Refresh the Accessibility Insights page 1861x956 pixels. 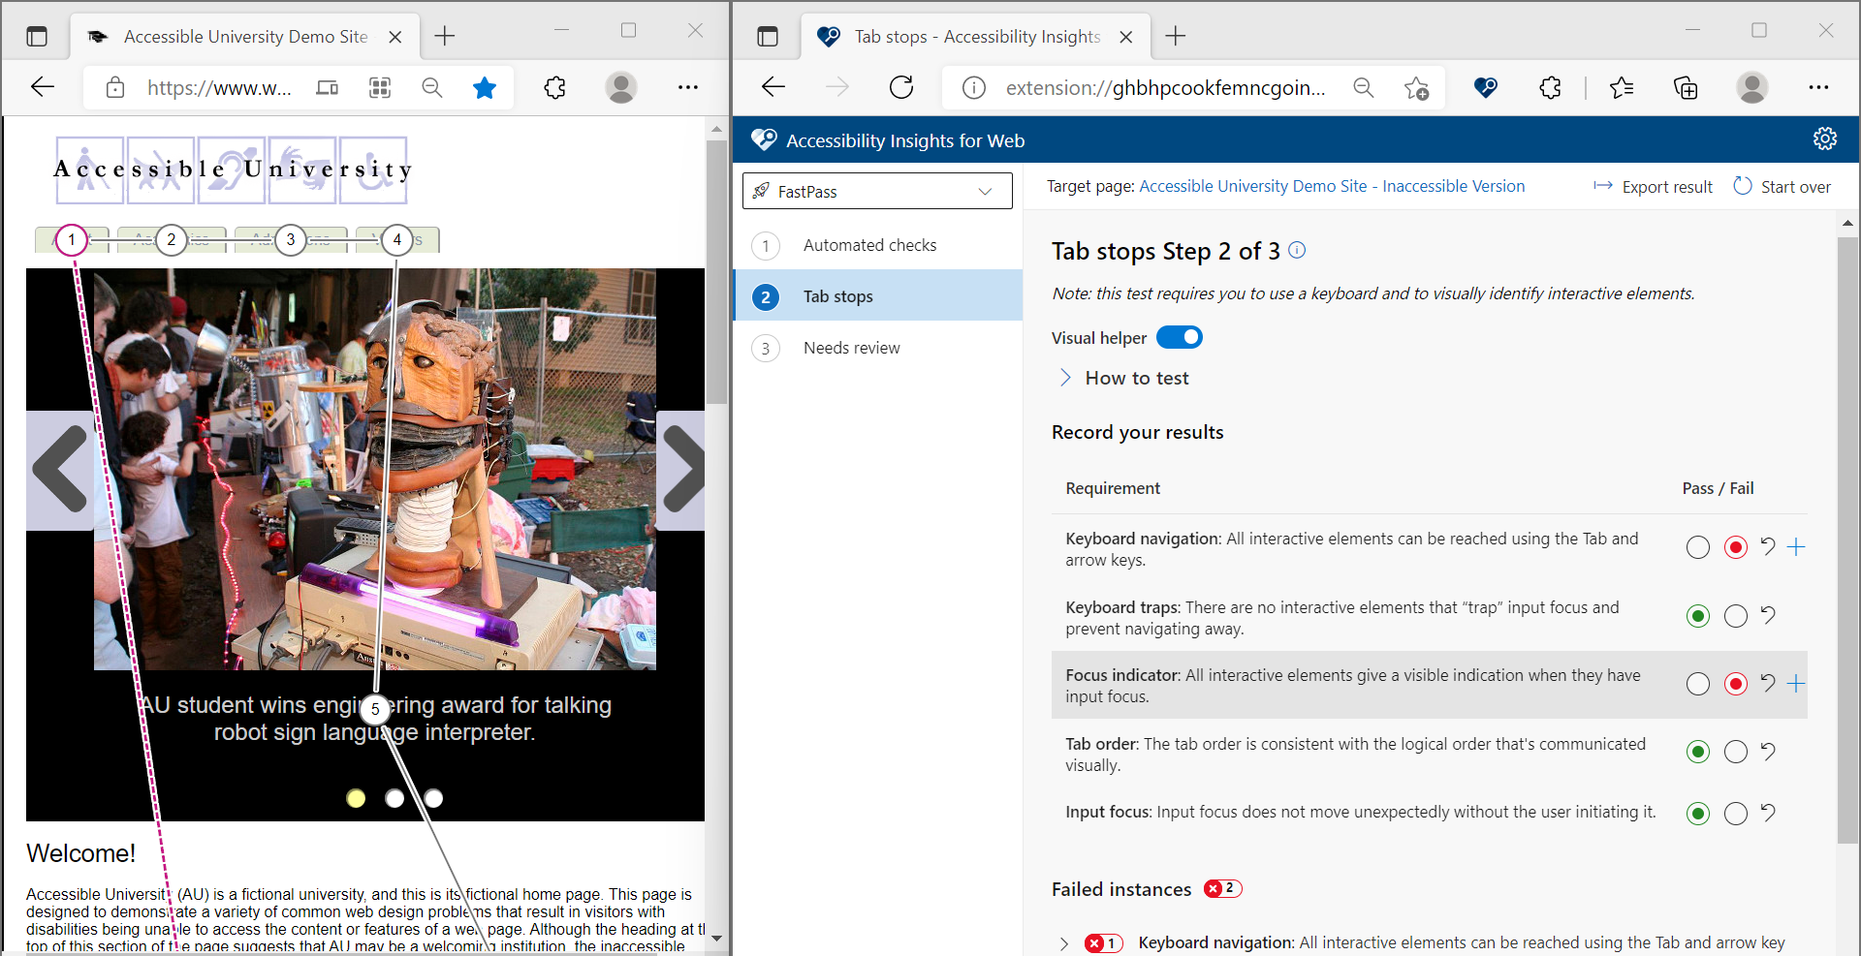tap(901, 87)
